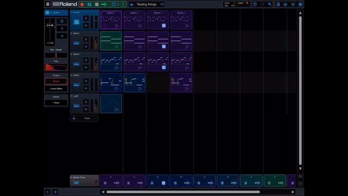Mute track 4

(x=86, y=88)
